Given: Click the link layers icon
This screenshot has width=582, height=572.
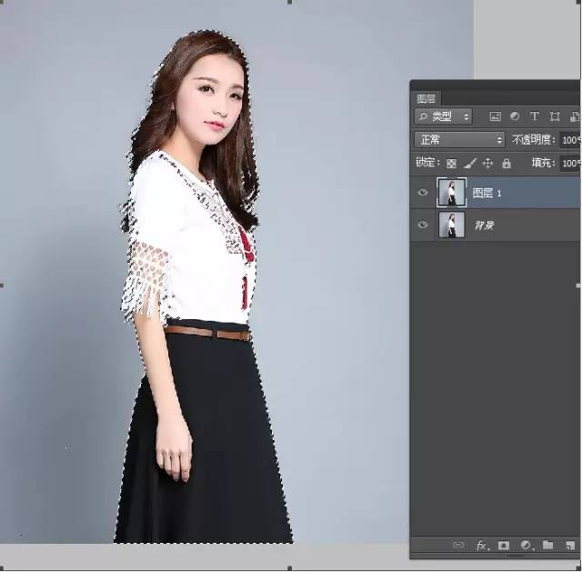Looking at the screenshot, I should [459, 546].
